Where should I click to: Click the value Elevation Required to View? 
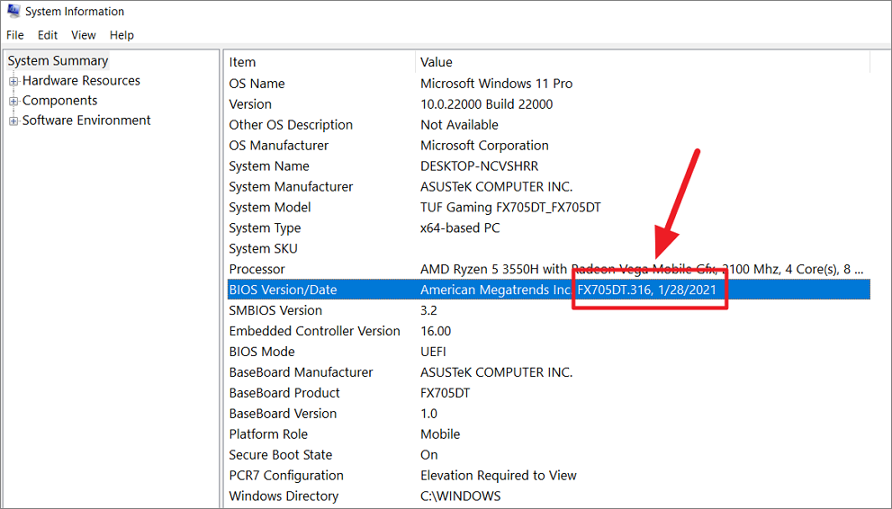tap(499, 475)
